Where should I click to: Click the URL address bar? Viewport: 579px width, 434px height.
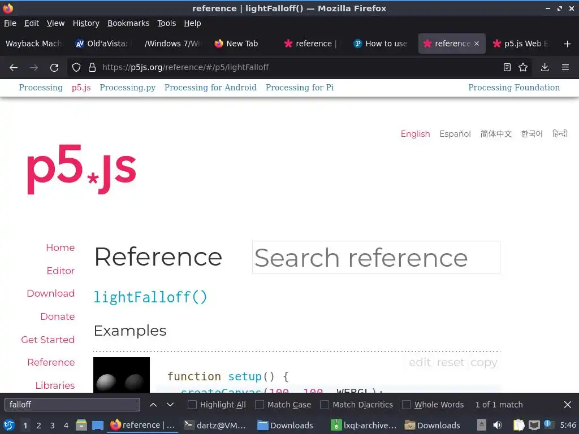299,68
